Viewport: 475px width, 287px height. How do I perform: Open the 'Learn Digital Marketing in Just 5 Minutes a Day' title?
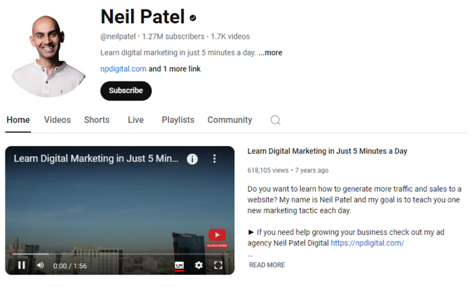click(327, 151)
